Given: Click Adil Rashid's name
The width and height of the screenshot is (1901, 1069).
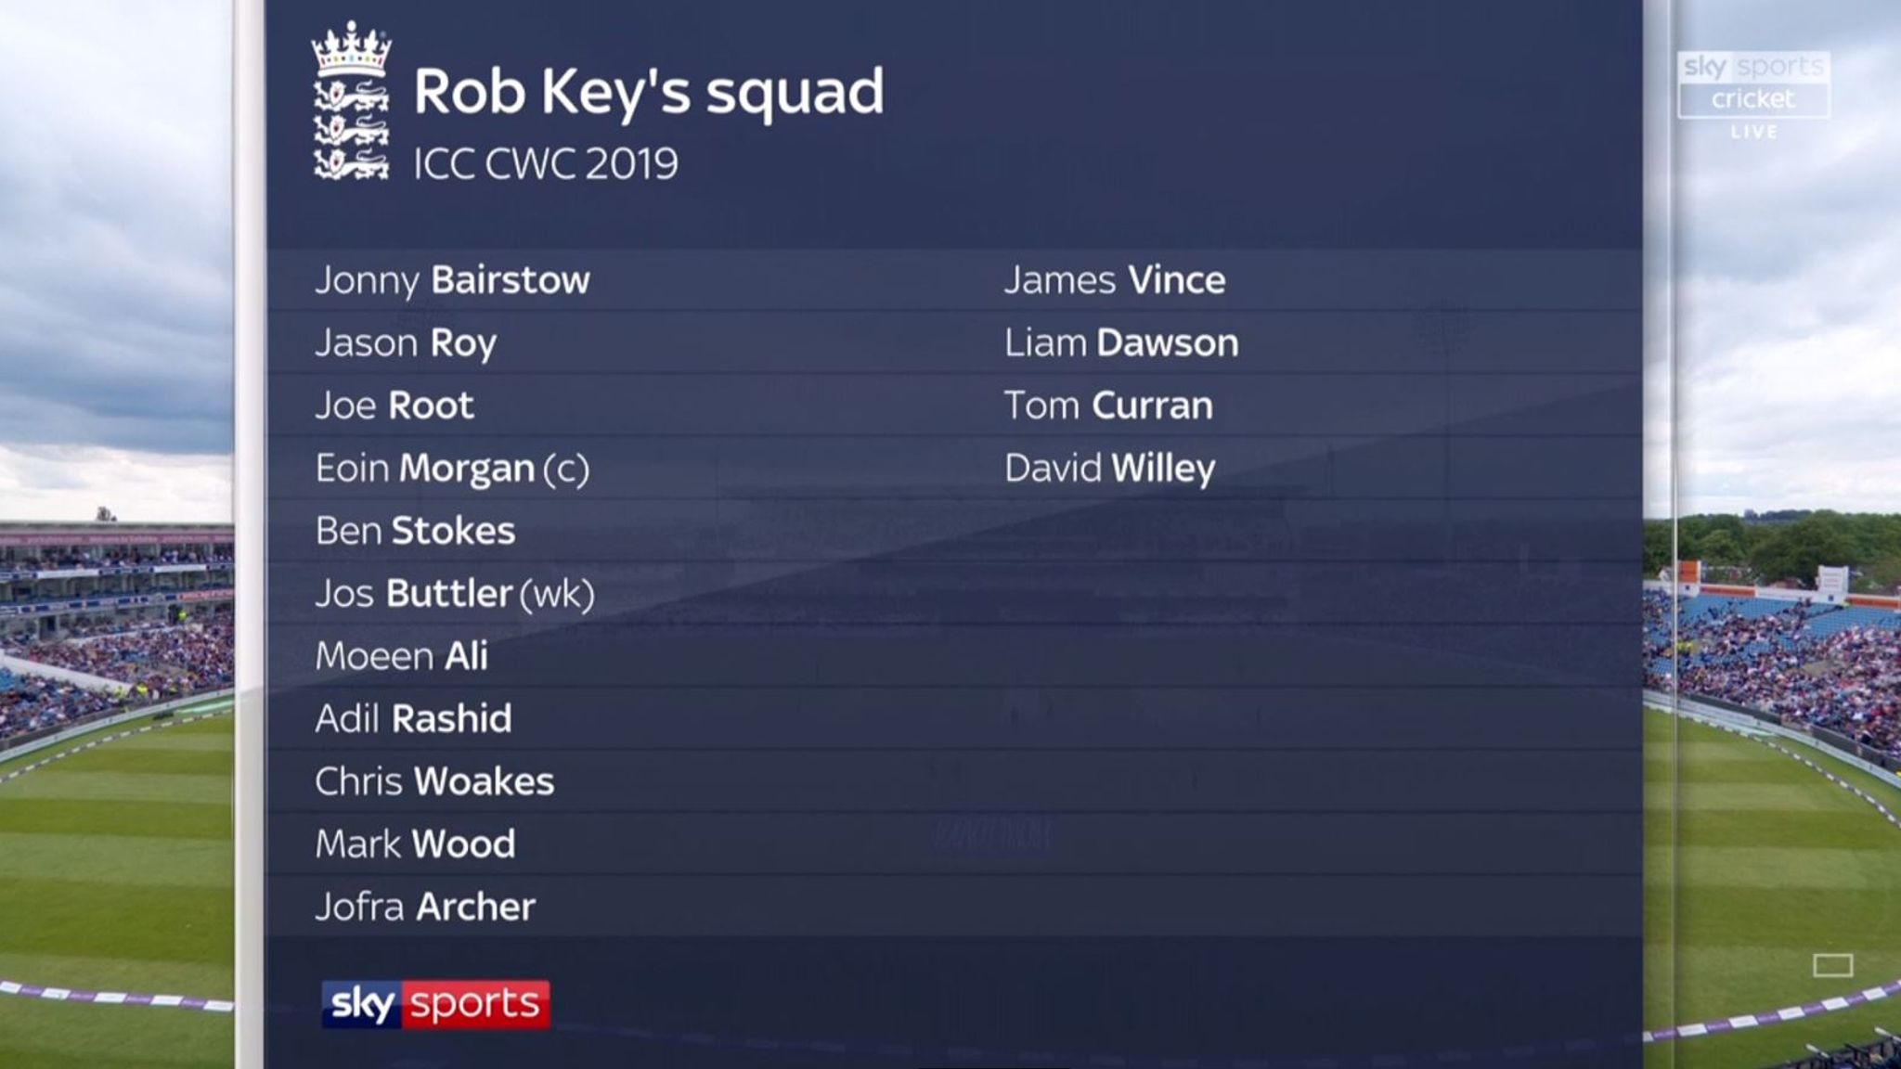Looking at the screenshot, I should [x=413, y=719].
